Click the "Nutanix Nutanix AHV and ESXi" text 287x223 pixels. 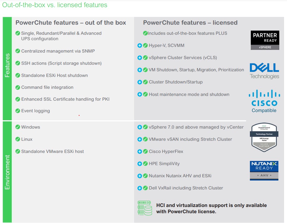click(180, 176)
